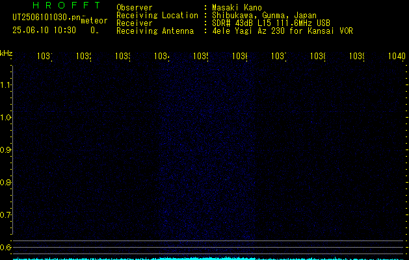Click the 0.9 frequency axis label

click(5, 149)
